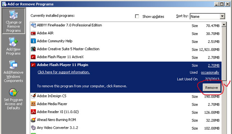Click the Add or Remove Programs title icon
Image resolution: width=232 pixels, height=134 pixels.
point(4,4)
